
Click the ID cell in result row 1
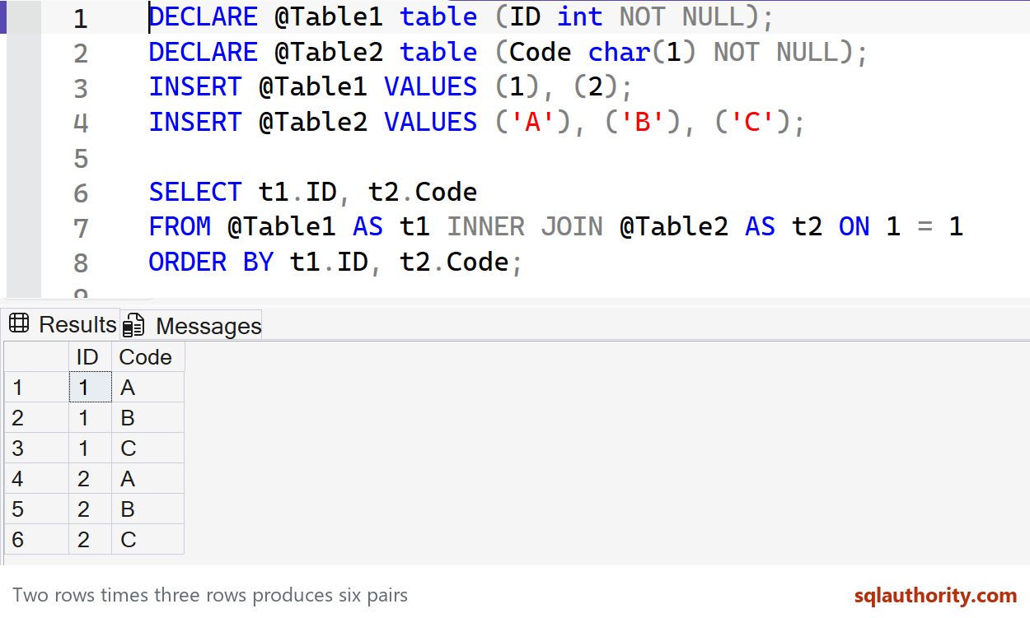pos(91,388)
